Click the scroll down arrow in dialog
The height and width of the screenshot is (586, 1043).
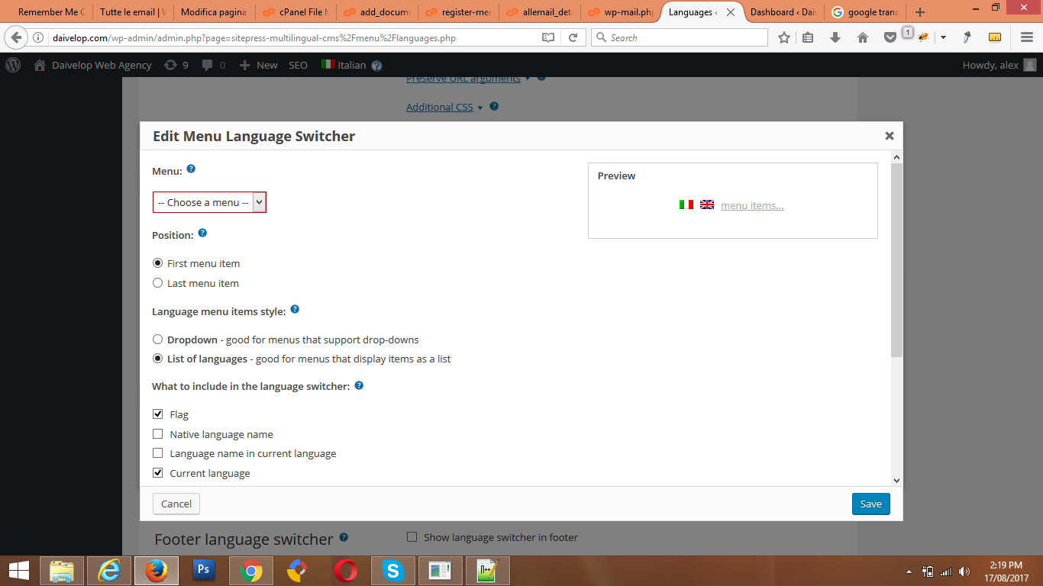tap(896, 480)
